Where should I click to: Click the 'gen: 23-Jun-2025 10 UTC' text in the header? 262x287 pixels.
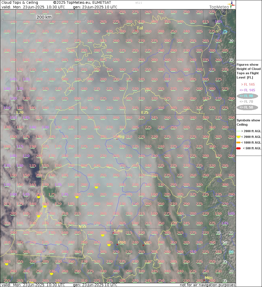[x=95, y=7]
